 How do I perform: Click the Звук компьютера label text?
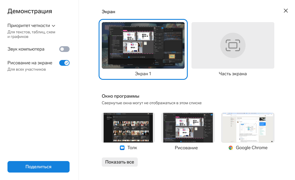26,49
